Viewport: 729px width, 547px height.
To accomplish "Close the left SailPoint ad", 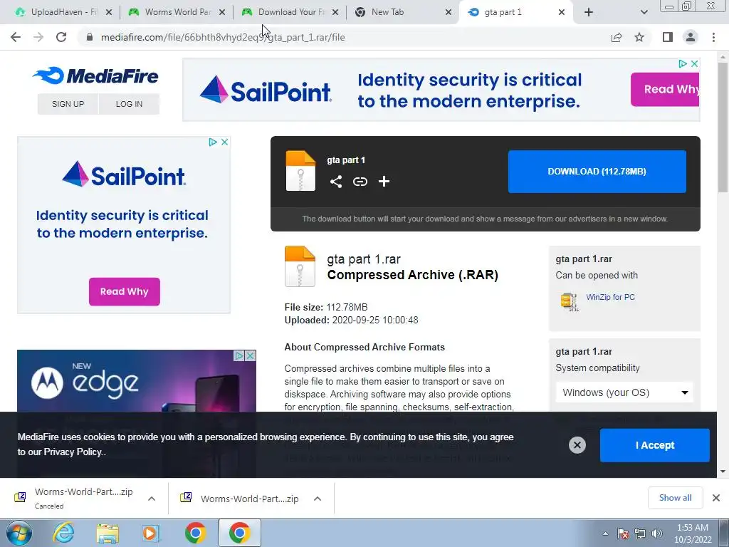I will (224, 142).
